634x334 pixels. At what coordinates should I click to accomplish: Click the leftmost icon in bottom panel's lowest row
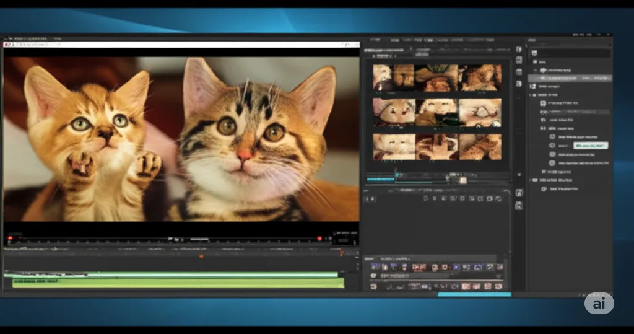pos(373,286)
